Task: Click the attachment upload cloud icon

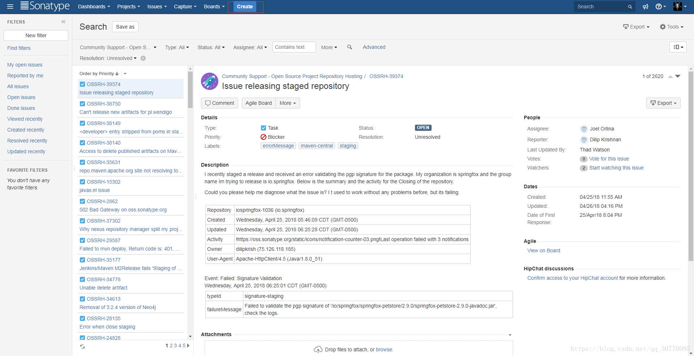Action: point(318,349)
